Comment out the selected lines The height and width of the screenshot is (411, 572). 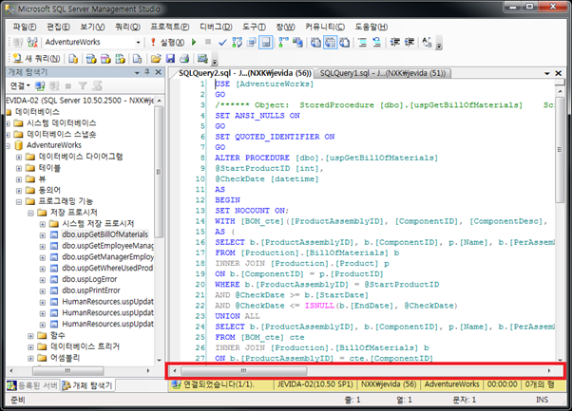tap(362, 43)
